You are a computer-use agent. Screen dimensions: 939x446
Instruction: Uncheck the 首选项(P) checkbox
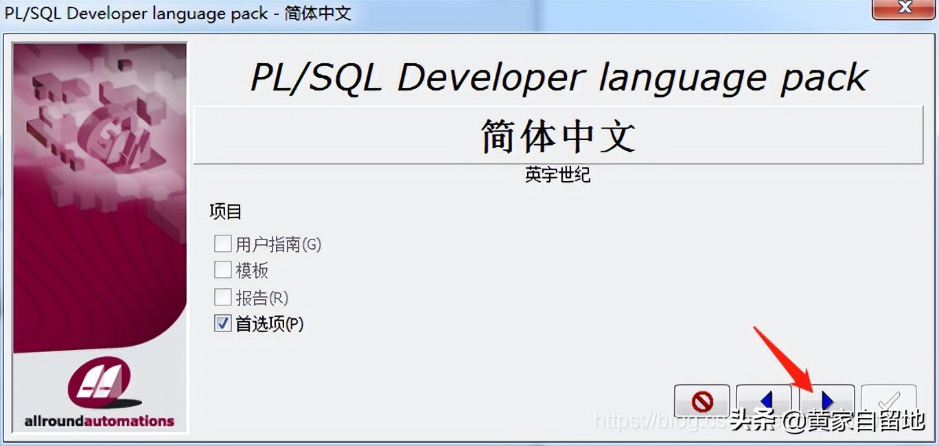point(223,323)
